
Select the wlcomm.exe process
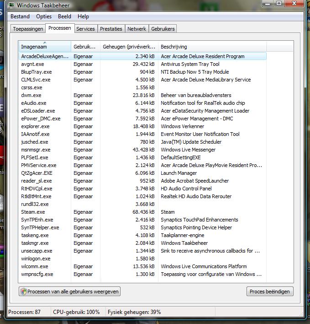[142, 266]
